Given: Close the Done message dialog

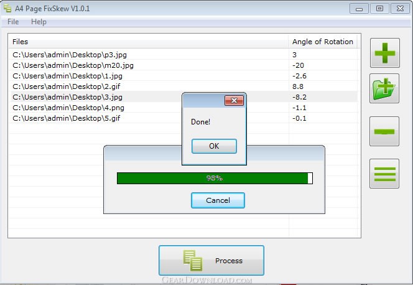Looking at the screenshot, I should click(234, 100).
